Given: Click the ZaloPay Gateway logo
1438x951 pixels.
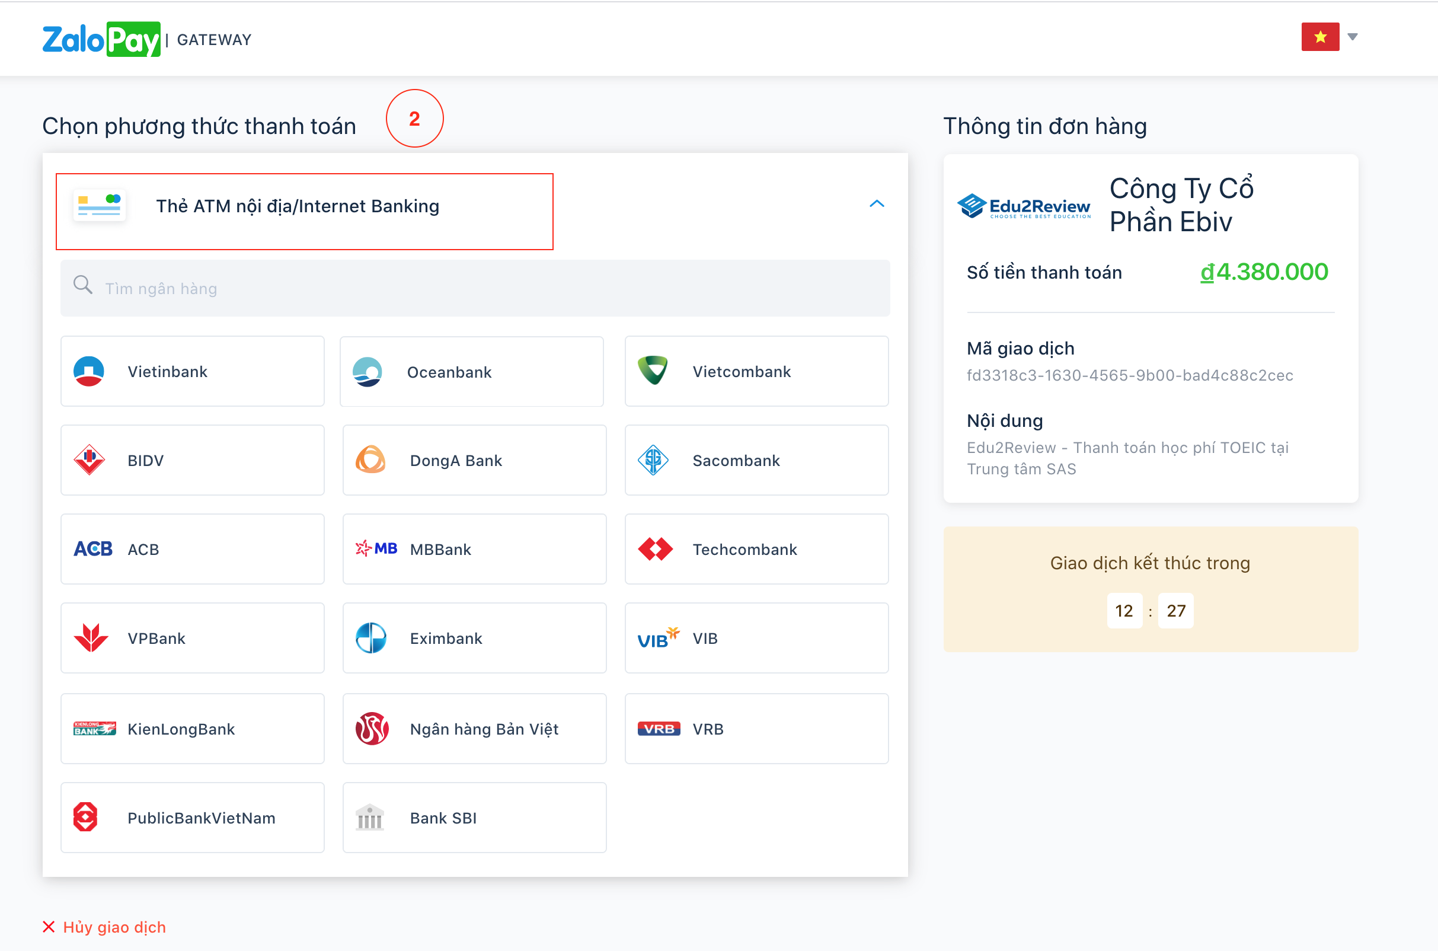Looking at the screenshot, I should click(x=101, y=39).
